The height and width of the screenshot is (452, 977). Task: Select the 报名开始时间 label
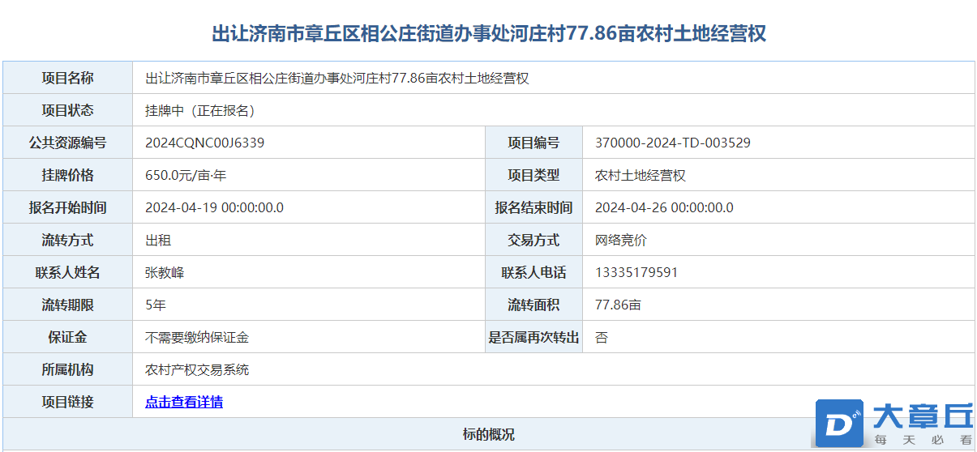pos(67,207)
